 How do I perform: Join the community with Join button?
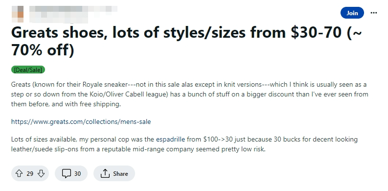(352, 13)
